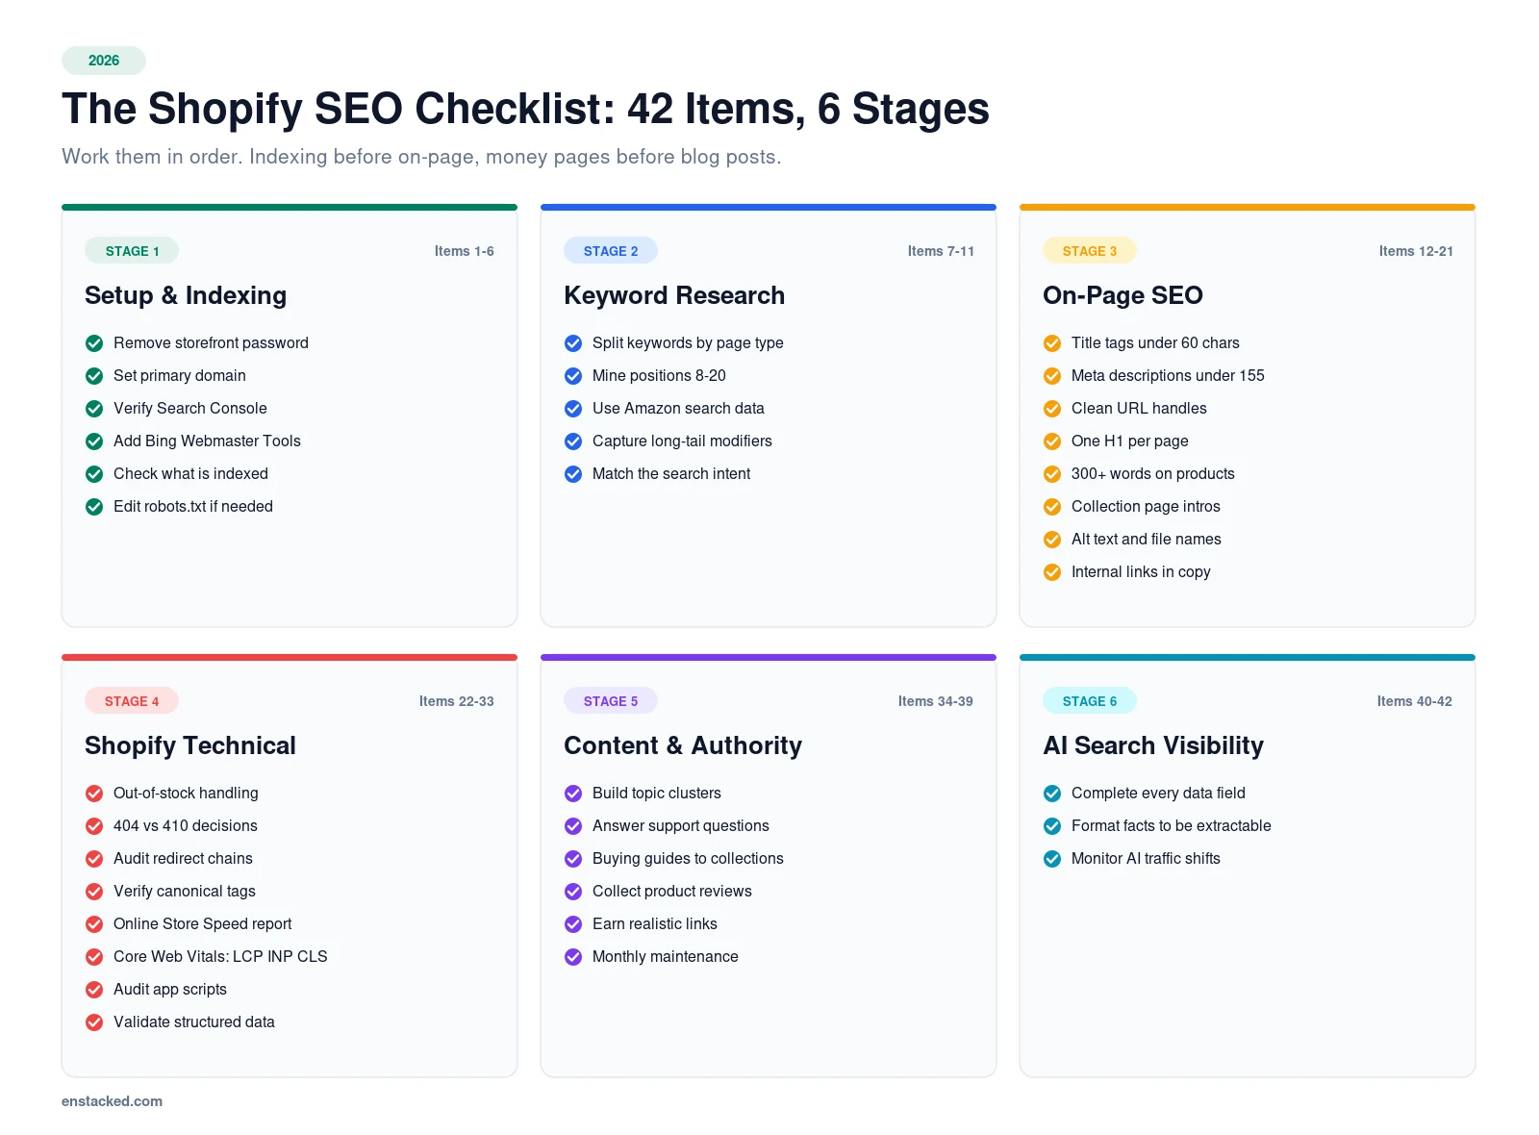The height and width of the screenshot is (1135, 1539).
Task: Click the main Shopify SEO Checklist title
Action: tap(525, 109)
